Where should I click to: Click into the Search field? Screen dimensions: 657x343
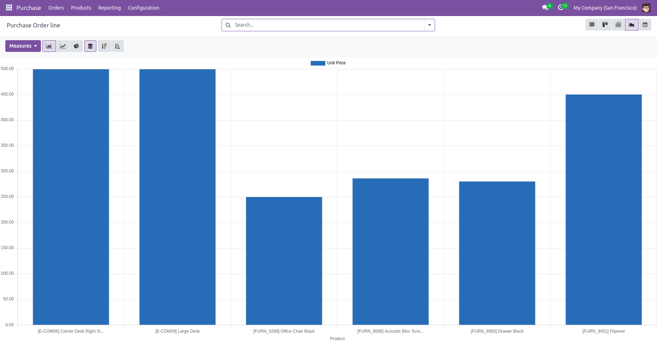click(x=327, y=25)
